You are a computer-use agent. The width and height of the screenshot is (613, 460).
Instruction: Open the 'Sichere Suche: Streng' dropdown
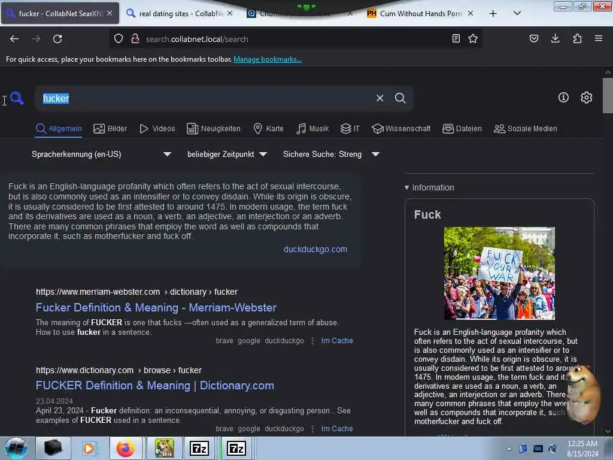pos(331,154)
